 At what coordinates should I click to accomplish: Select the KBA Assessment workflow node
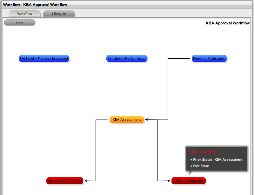click(127, 120)
